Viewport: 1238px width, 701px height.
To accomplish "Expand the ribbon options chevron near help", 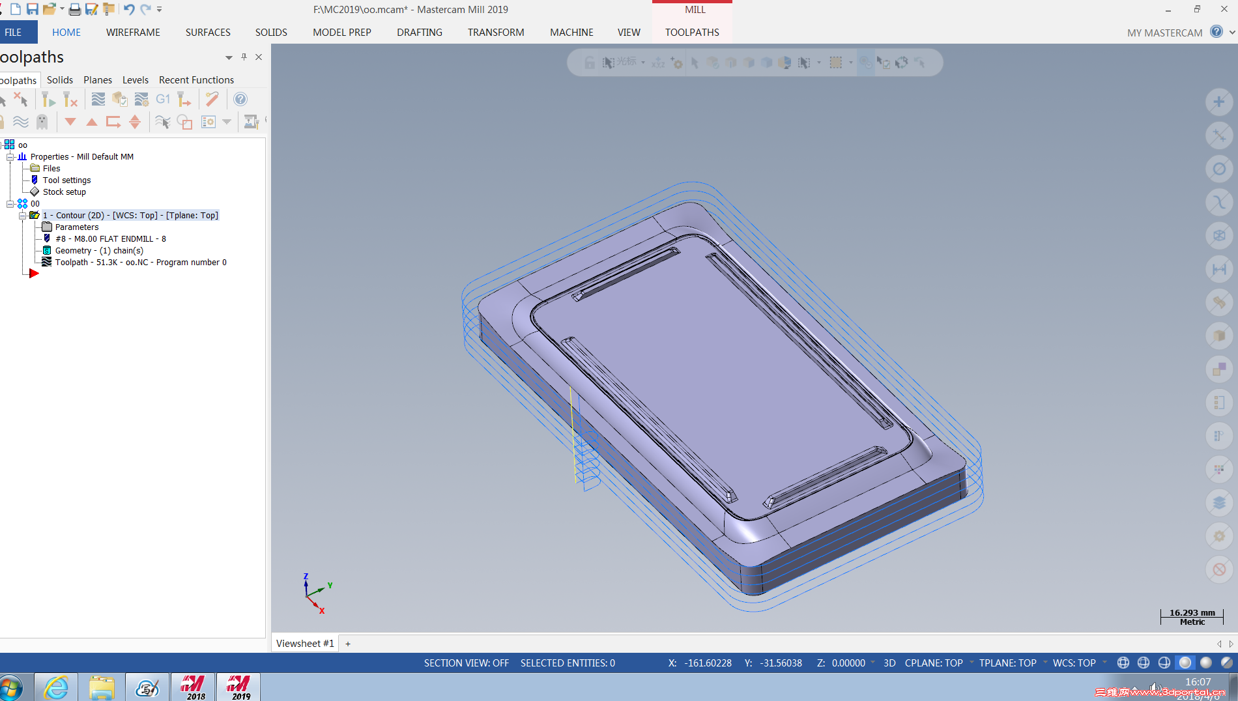I will (x=1232, y=32).
